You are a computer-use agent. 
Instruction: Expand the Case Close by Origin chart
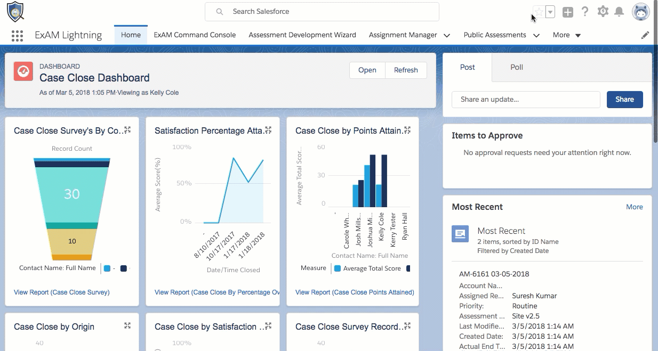pos(127,326)
